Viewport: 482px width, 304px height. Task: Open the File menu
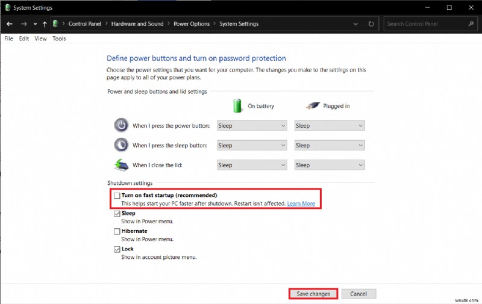(x=9, y=39)
